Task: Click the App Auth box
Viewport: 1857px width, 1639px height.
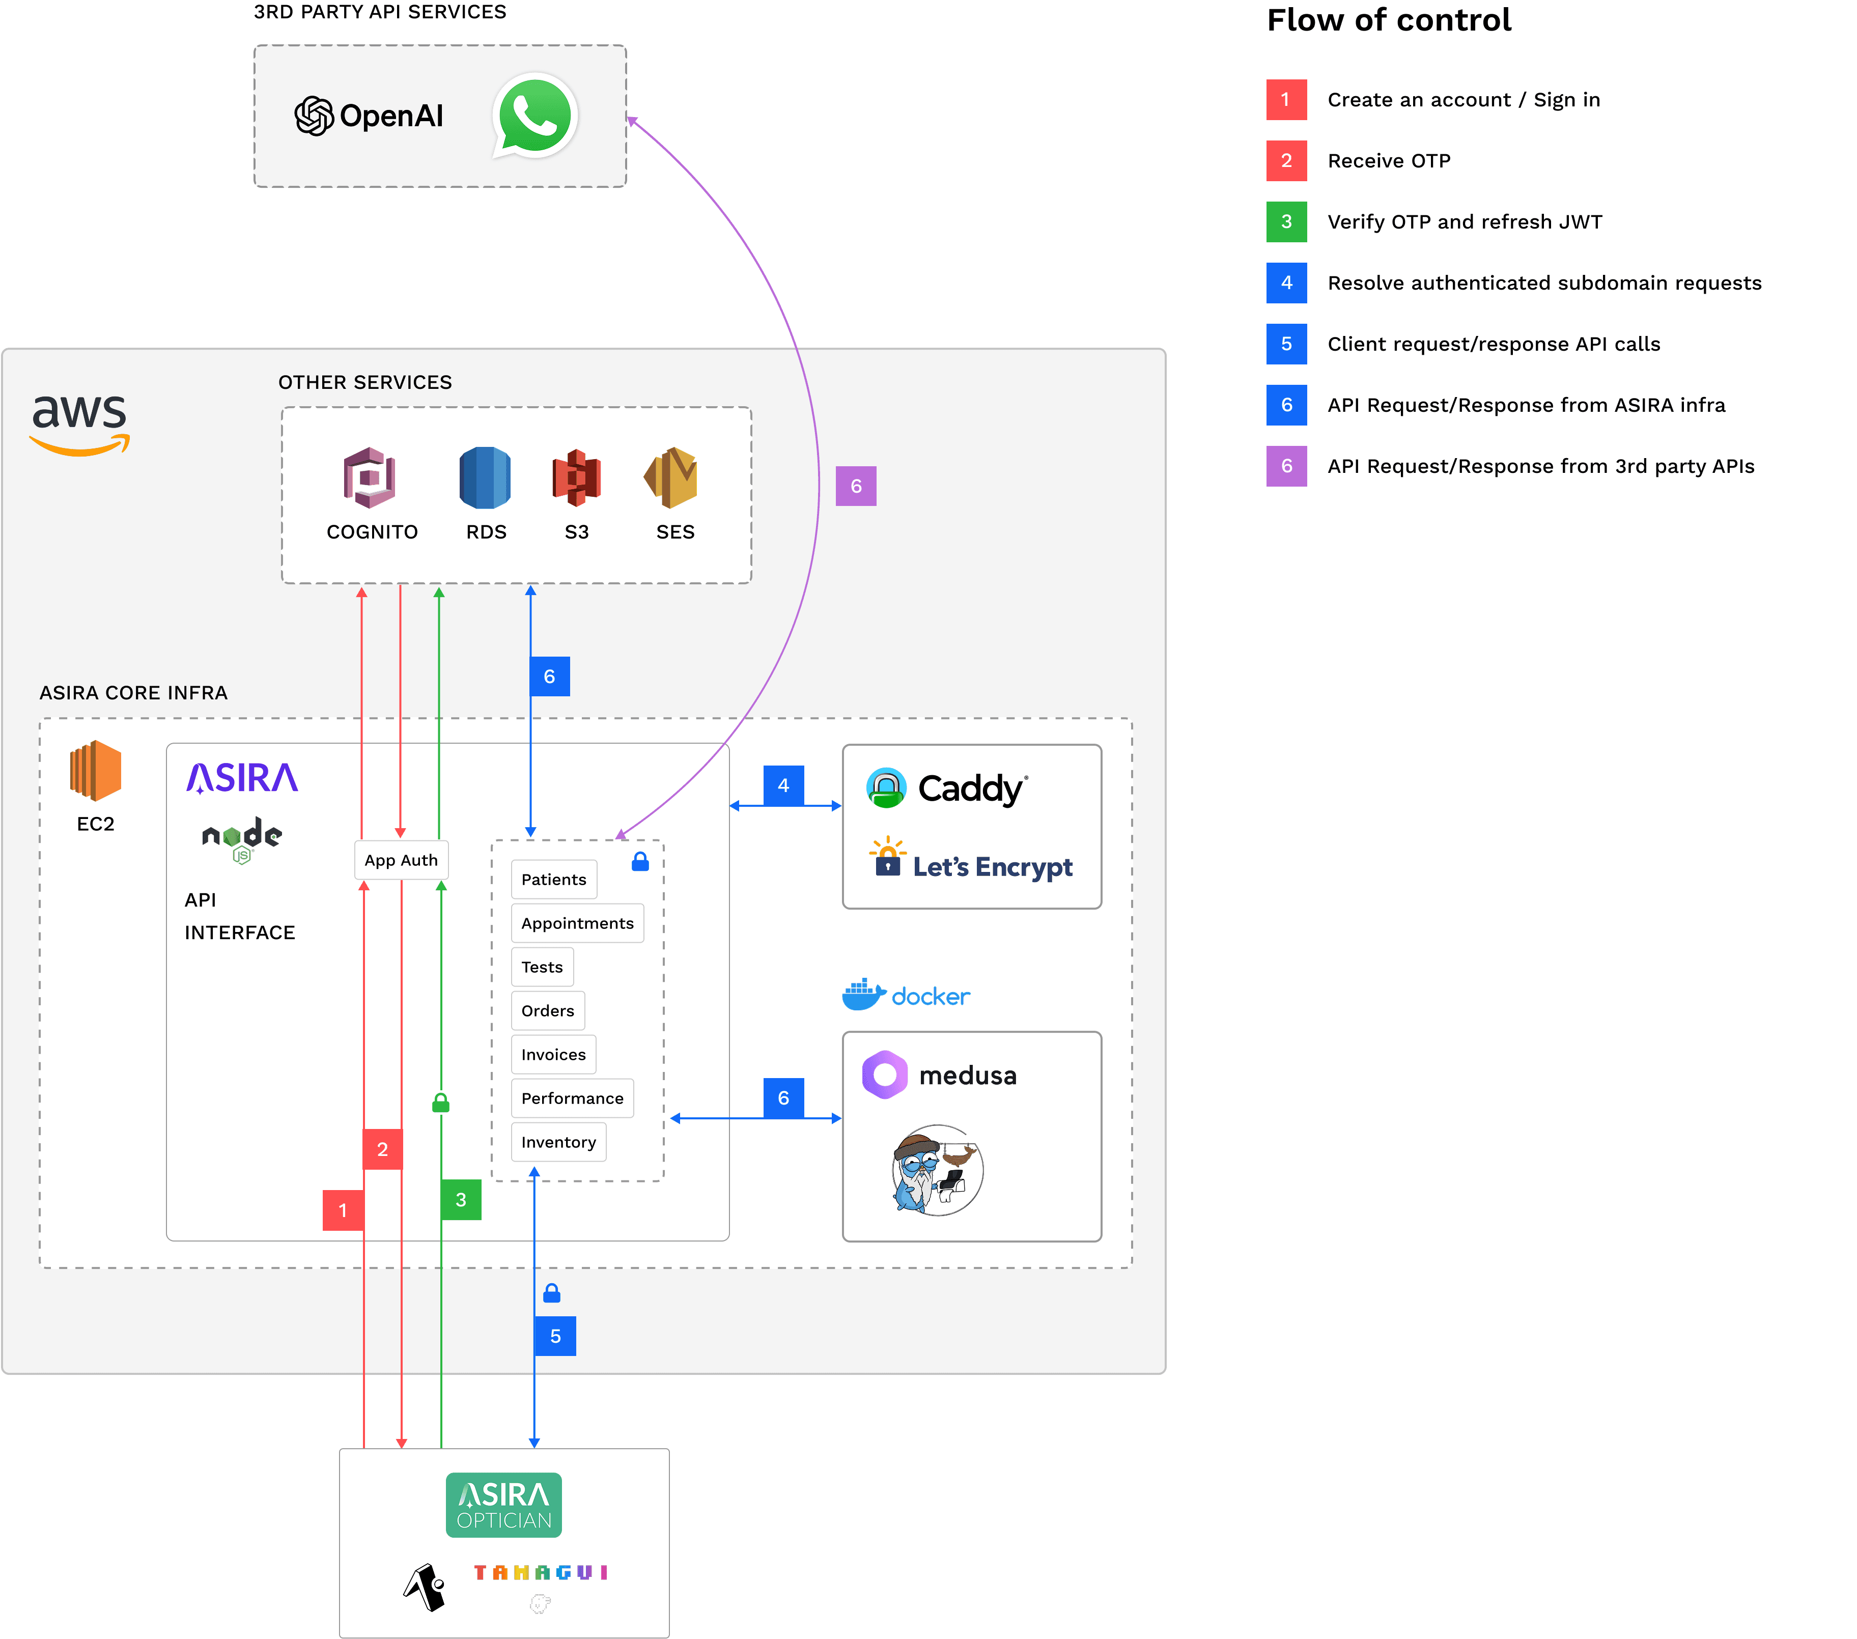Action: pos(401,860)
